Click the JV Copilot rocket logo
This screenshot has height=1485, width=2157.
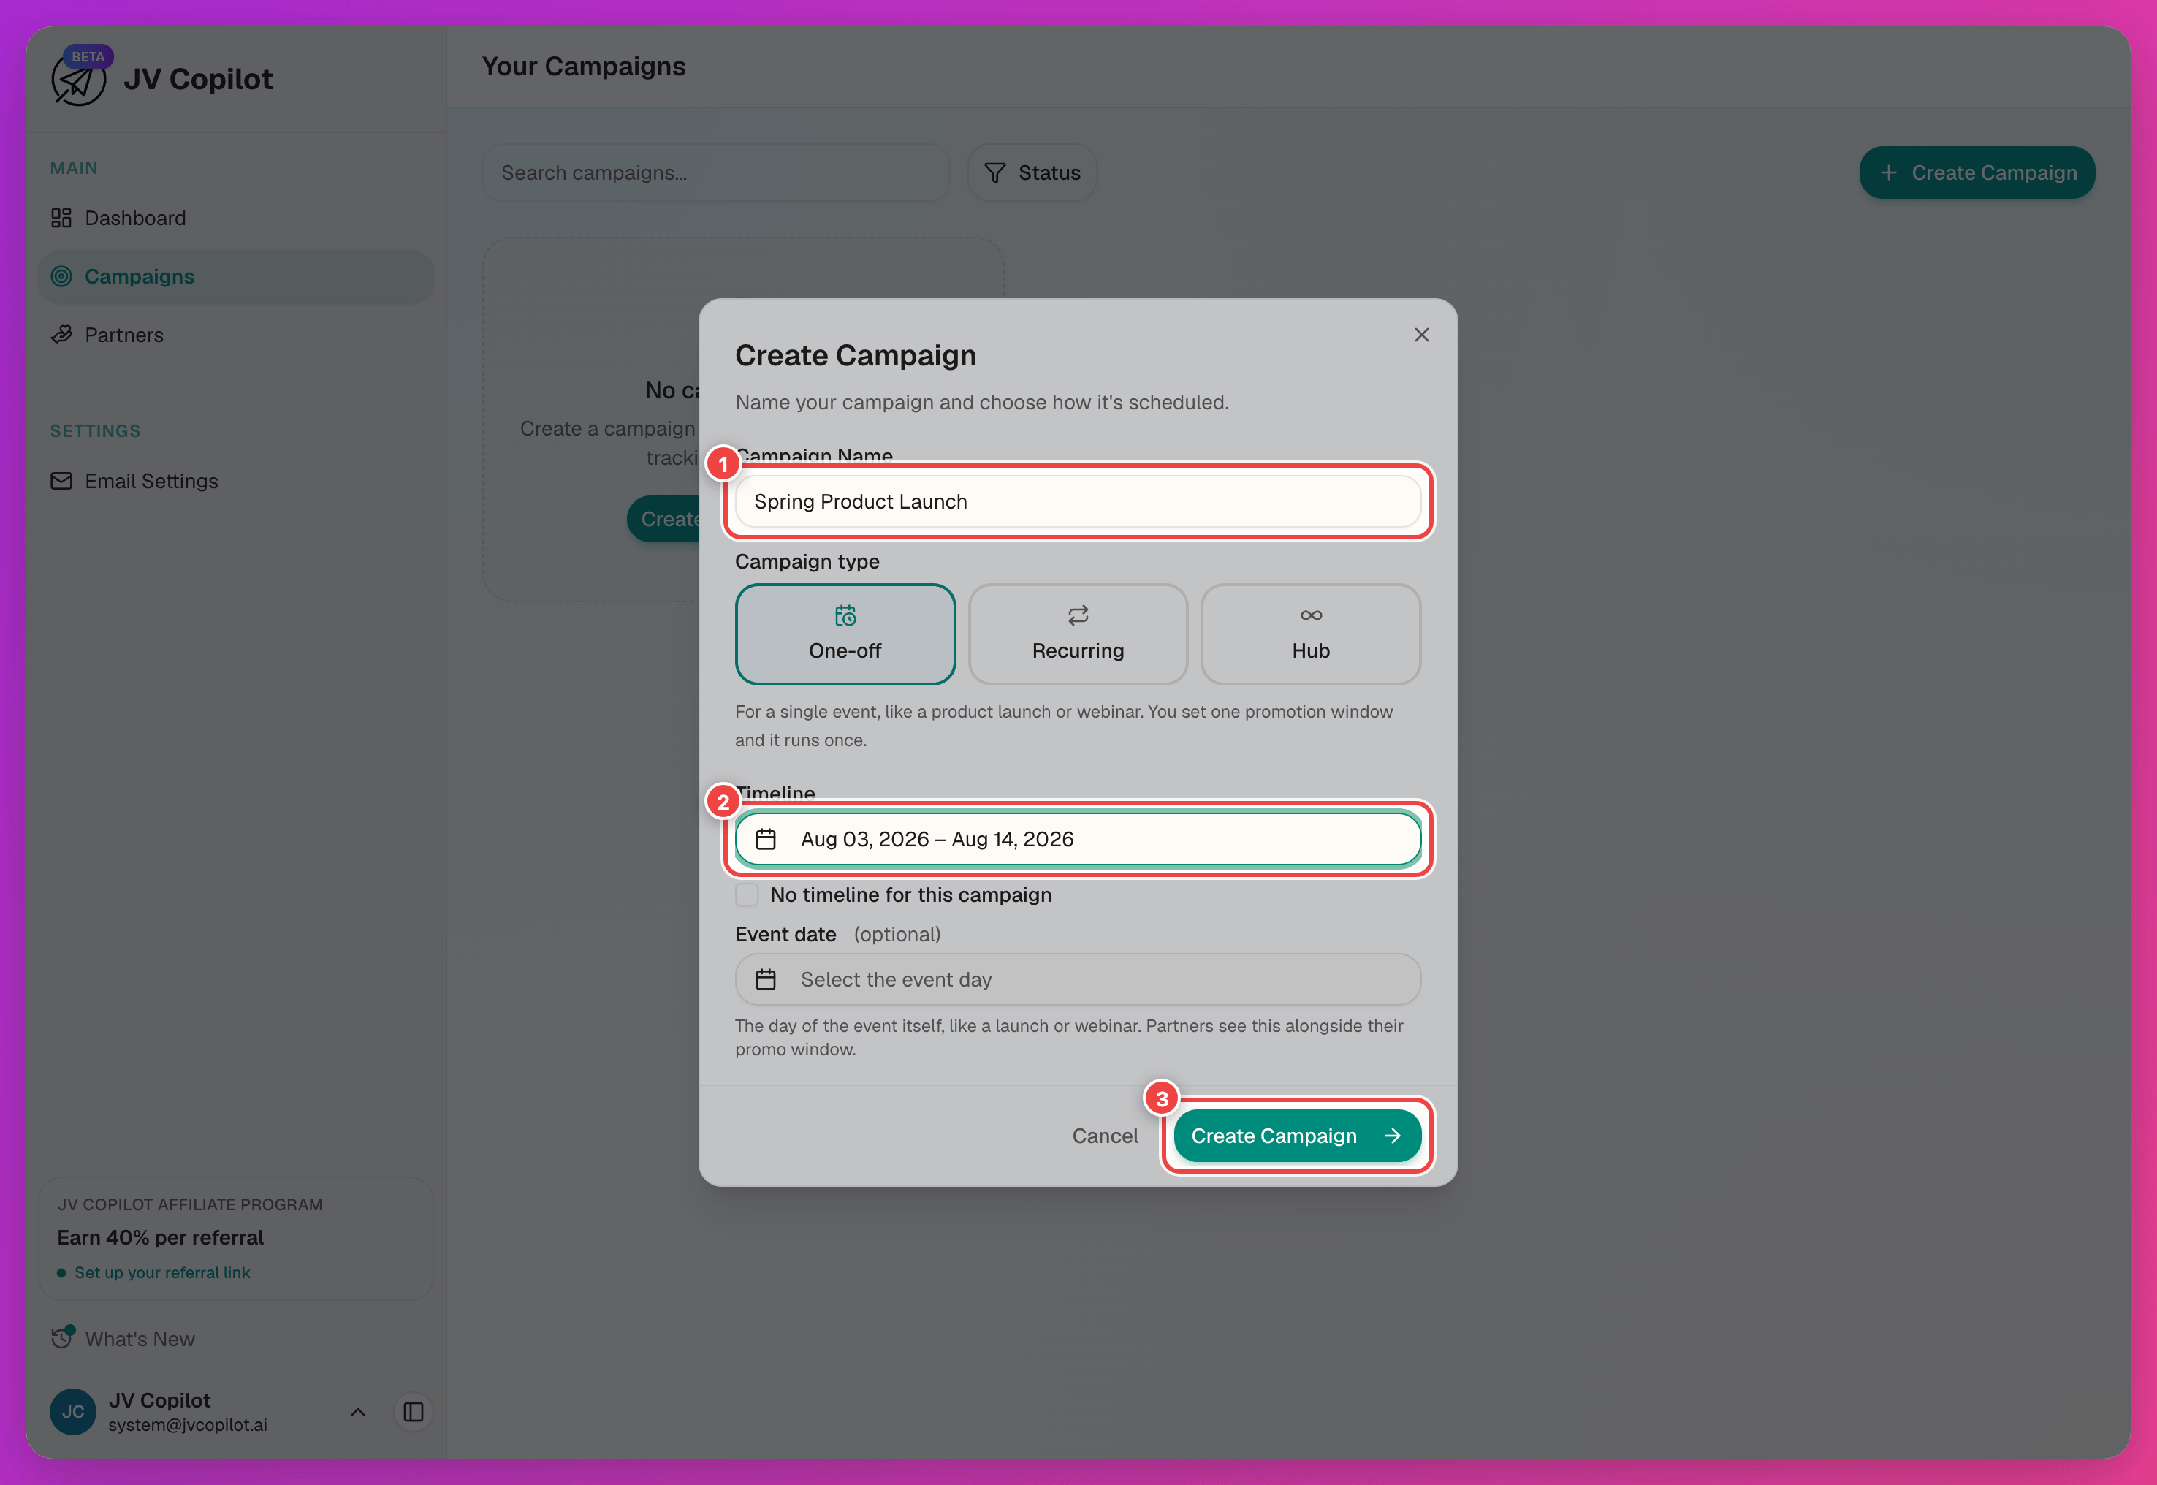78,80
